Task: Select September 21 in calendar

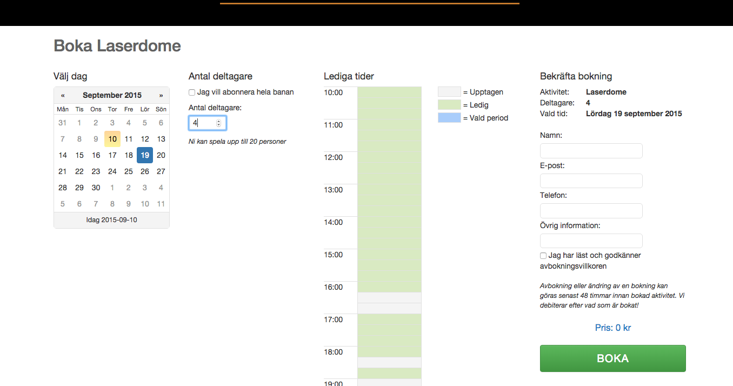Action: click(x=63, y=171)
